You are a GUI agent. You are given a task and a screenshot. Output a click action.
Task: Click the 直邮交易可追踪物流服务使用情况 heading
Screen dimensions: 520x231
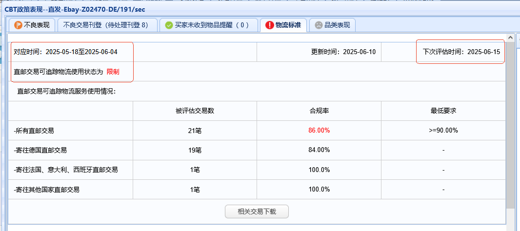[66, 92]
